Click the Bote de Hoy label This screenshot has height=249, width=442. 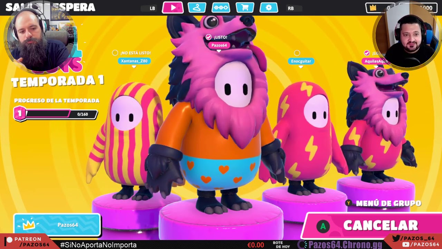point(281,245)
